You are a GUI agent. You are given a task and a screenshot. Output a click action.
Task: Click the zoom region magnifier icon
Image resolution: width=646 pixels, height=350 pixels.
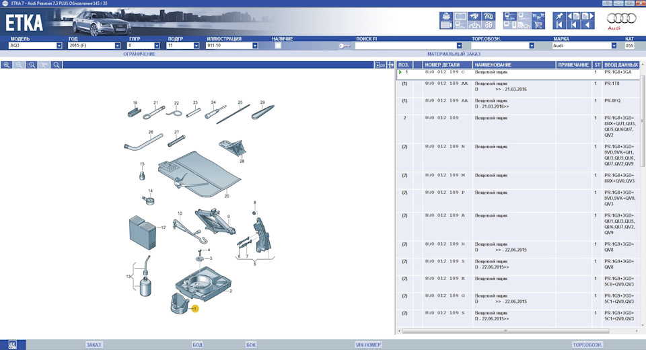click(32, 65)
